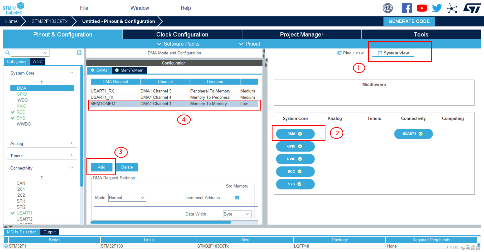Screen dimensions: 484x252
Task: Switch to Clock Configuration tab
Action: pyautogui.click(x=182, y=34)
